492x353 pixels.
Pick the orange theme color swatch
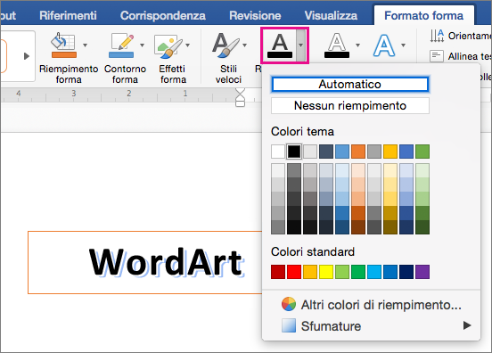[x=358, y=152]
